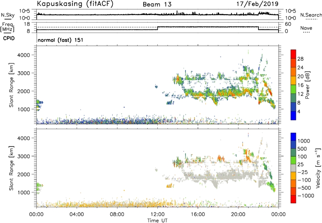The image size is (322, 223).
Task: Click the Nave legend label
Action: (x=306, y=28)
